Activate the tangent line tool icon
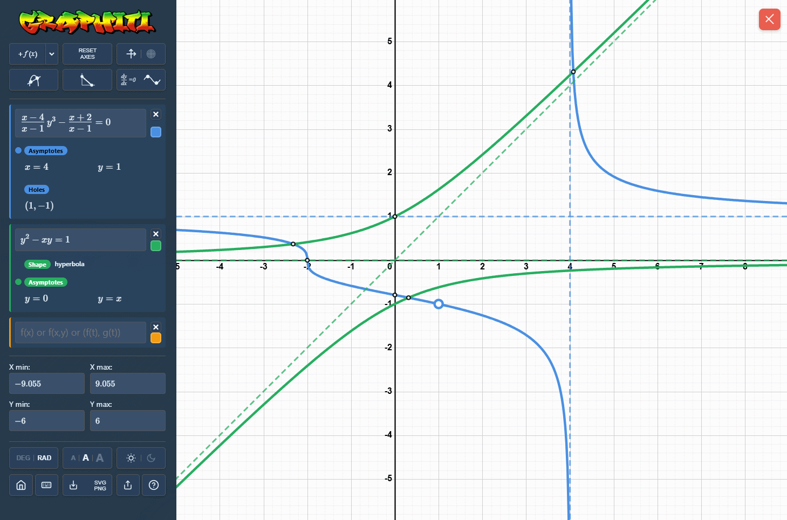Screen dimensions: 787x520 coord(33,80)
